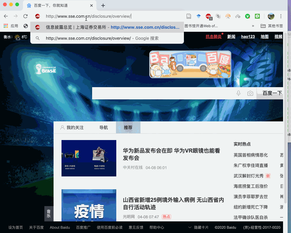Click the gray S extension icon
The image size is (291, 233).
point(218,16)
